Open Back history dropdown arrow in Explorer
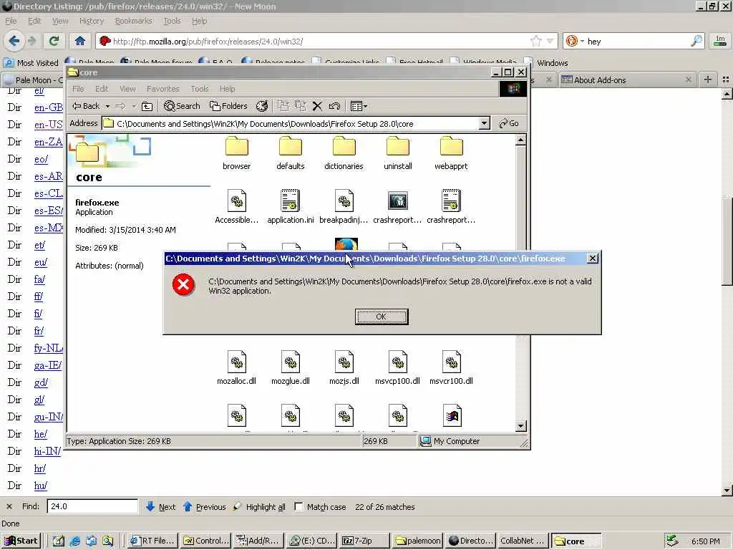 (107, 106)
